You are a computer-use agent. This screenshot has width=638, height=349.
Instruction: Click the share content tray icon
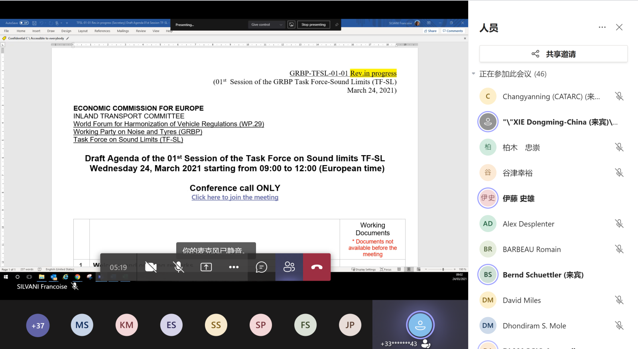coord(206,267)
